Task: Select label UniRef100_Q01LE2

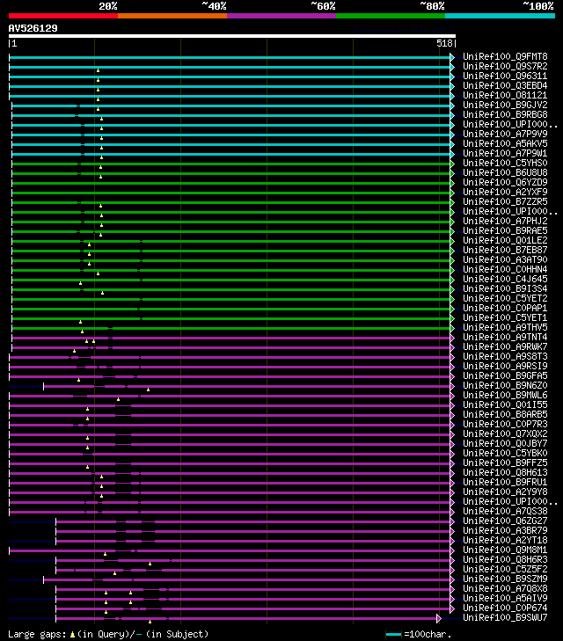Action: pyautogui.click(x=505, y=240)
